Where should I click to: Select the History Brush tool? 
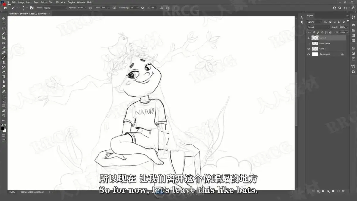coord(4,67)
